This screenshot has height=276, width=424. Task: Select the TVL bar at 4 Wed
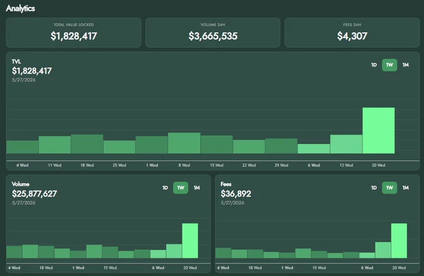pos(22,147)
